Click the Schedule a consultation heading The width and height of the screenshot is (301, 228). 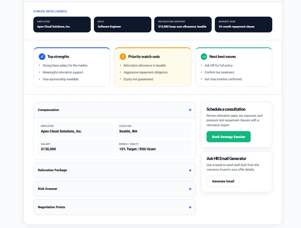pos(226,109)
